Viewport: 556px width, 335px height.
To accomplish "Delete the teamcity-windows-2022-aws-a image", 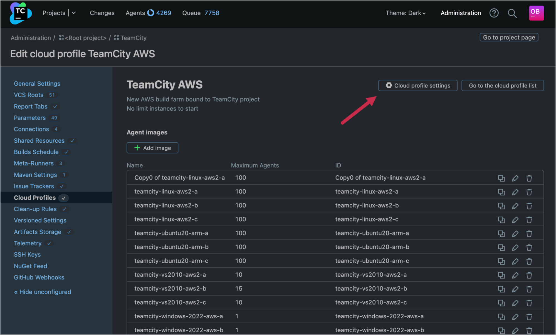I will coord(529,317).
